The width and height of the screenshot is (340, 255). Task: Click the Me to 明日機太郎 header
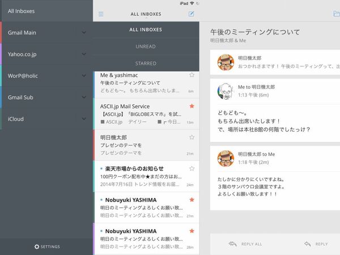pyautogui.click(x=256, y=87)
